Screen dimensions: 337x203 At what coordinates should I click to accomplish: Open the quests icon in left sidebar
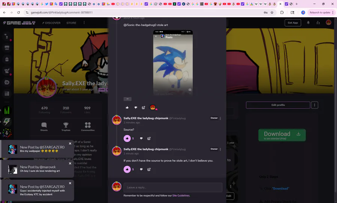[x=7, y=71]
